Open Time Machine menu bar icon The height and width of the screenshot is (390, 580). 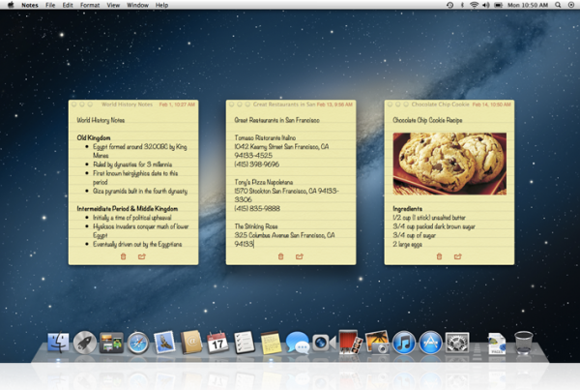point(449,5)
